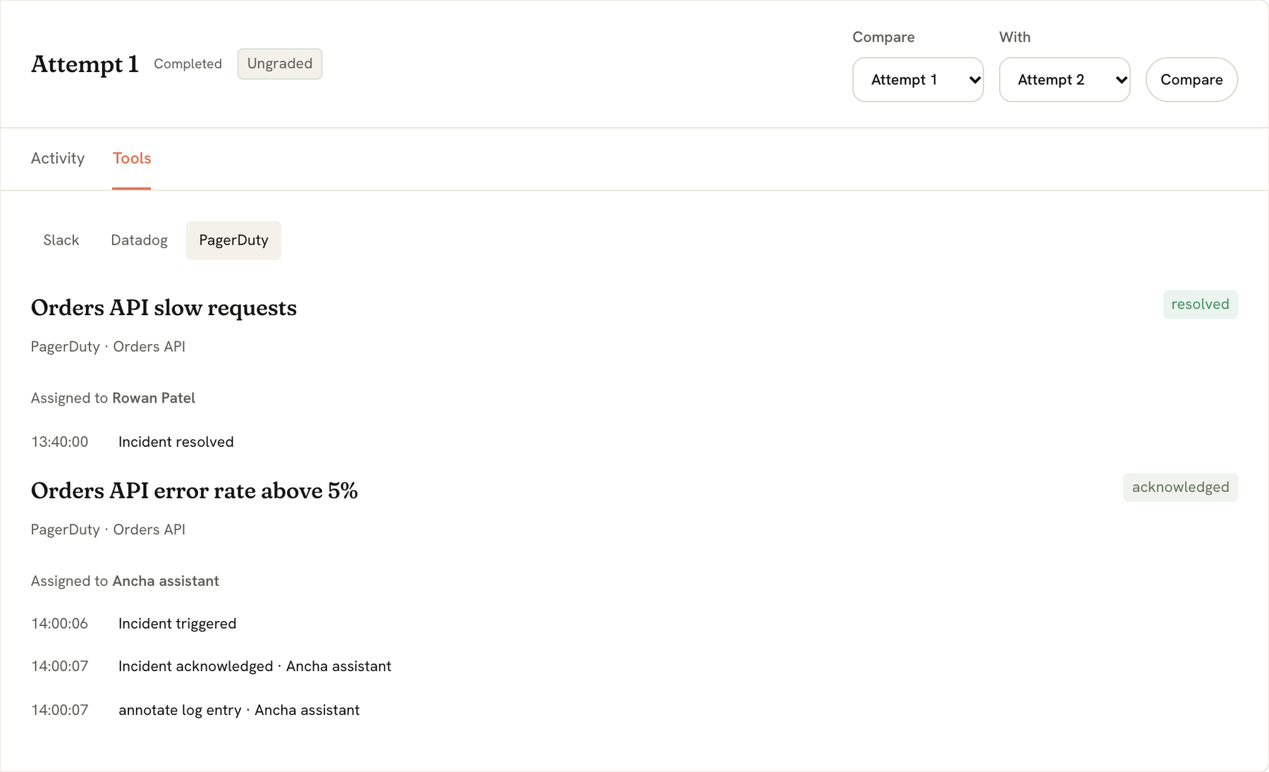The image size is (1269, 772).
Task: Click the Compare button
Action: click(1191, 80)
